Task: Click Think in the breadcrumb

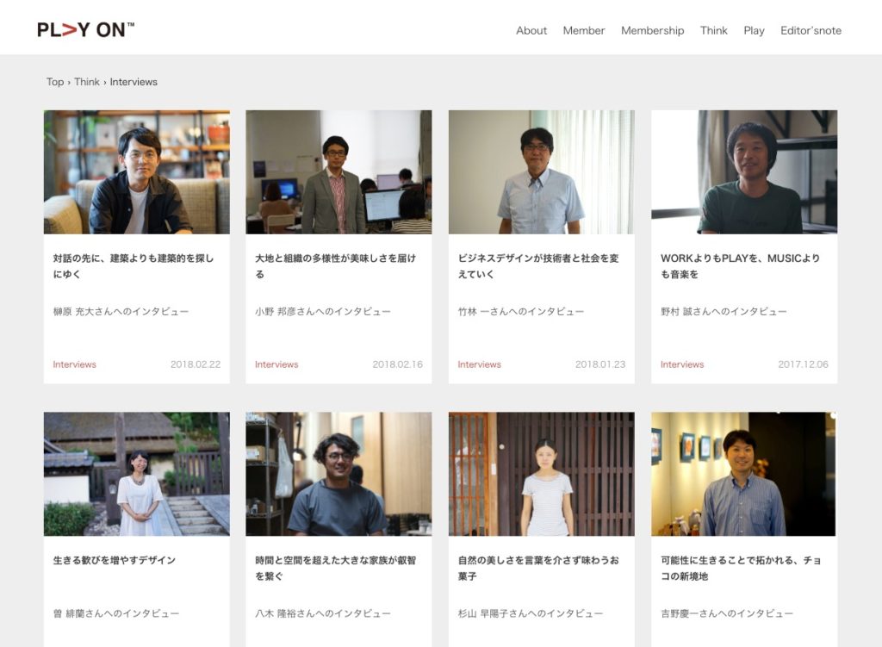Action: (x=87, y=82)
